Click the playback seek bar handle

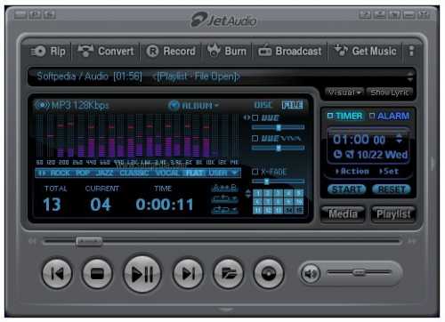tap(89, 241)
